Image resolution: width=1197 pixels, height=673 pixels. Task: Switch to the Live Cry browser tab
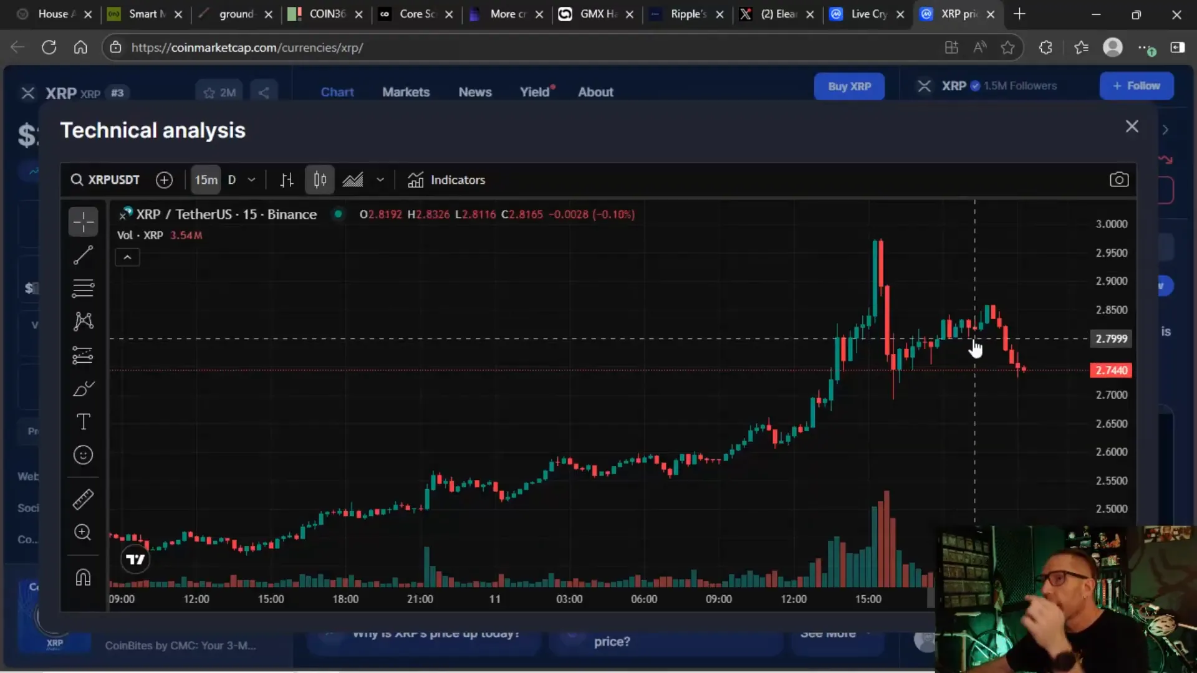point(867,14)
